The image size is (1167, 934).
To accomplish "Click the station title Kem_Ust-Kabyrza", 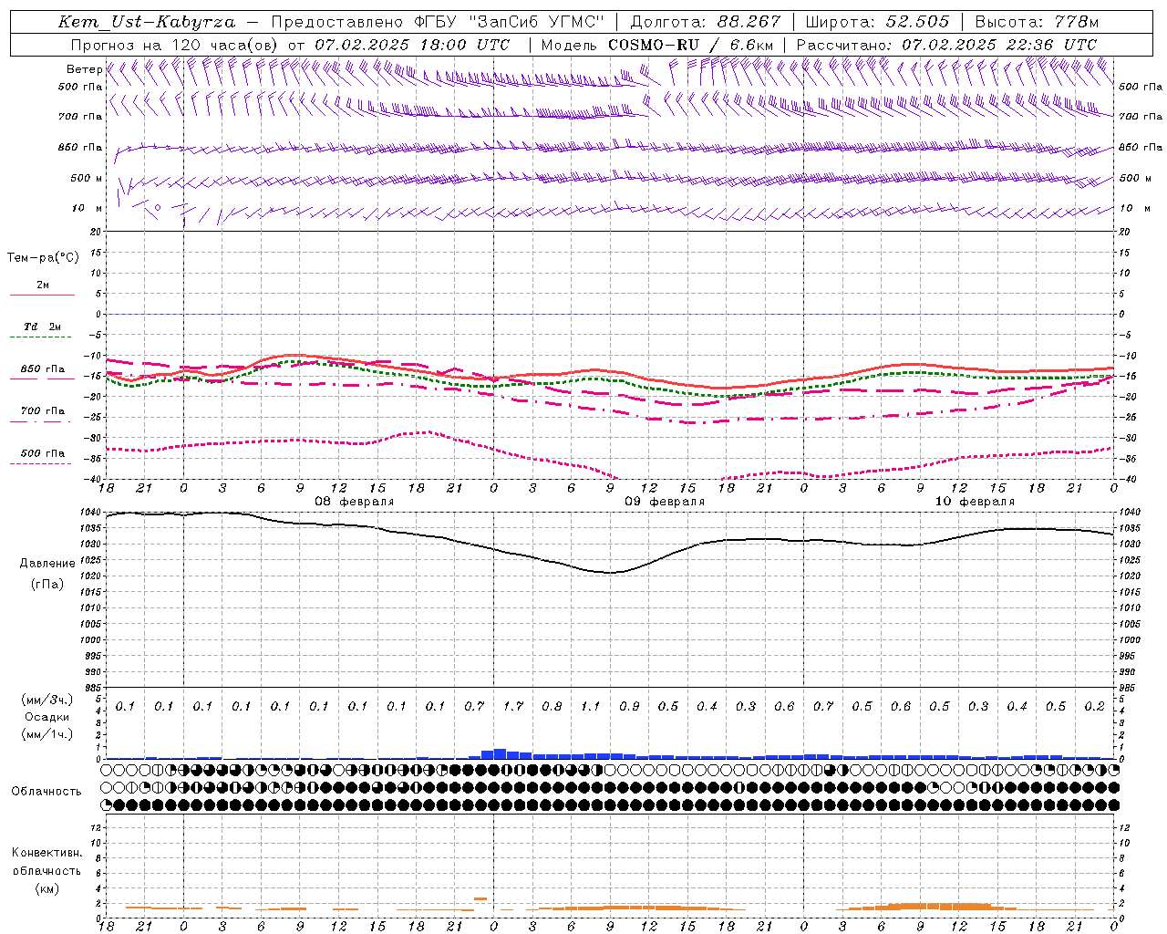I will click(x=147, y=22).
